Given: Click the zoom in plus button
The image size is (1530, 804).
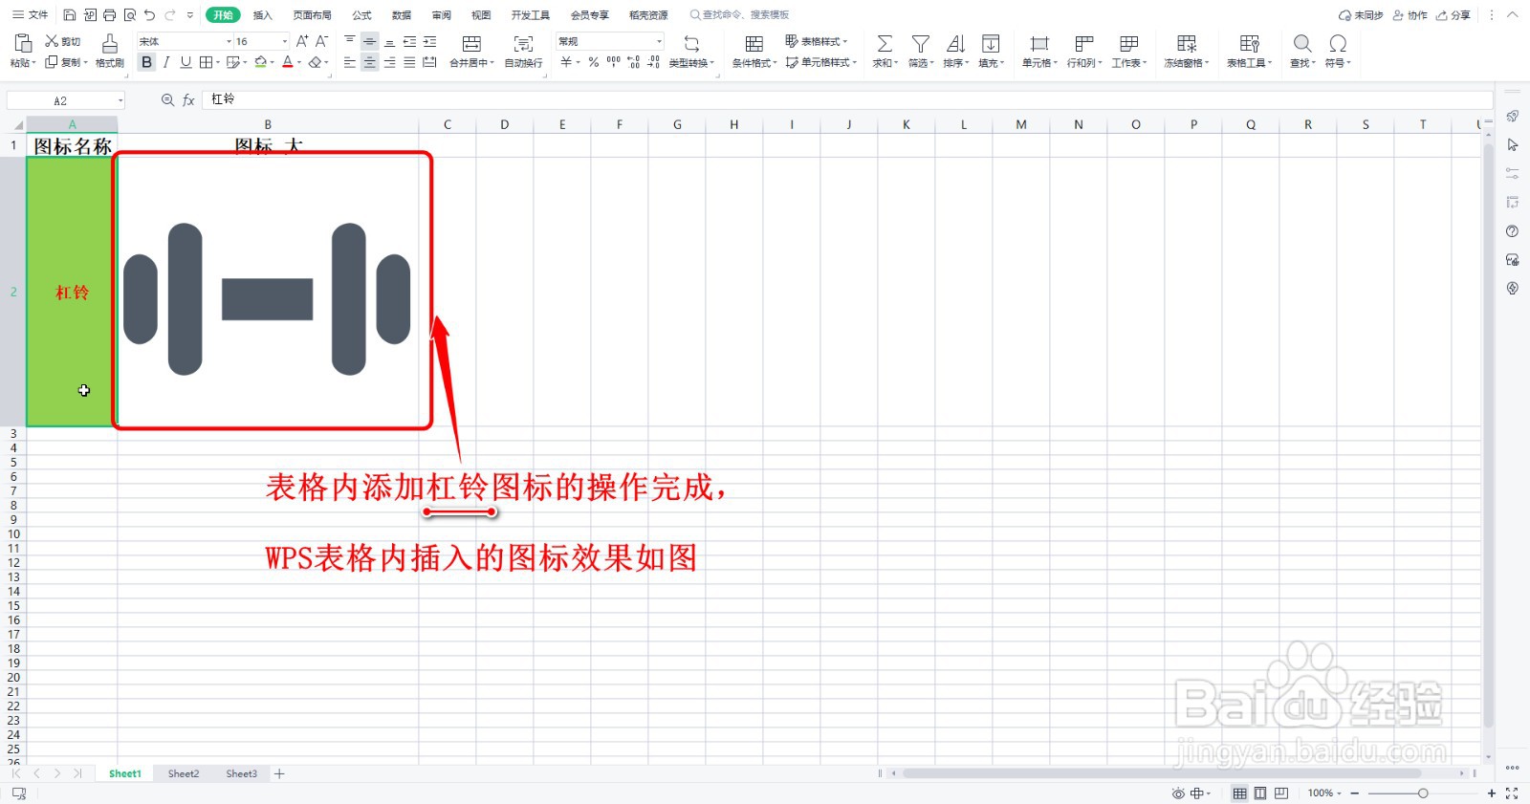Looking at the screenshot, I should (x=1491, y=793).
